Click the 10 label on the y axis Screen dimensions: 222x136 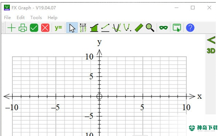pyautogui.click(x=89, y=57)
